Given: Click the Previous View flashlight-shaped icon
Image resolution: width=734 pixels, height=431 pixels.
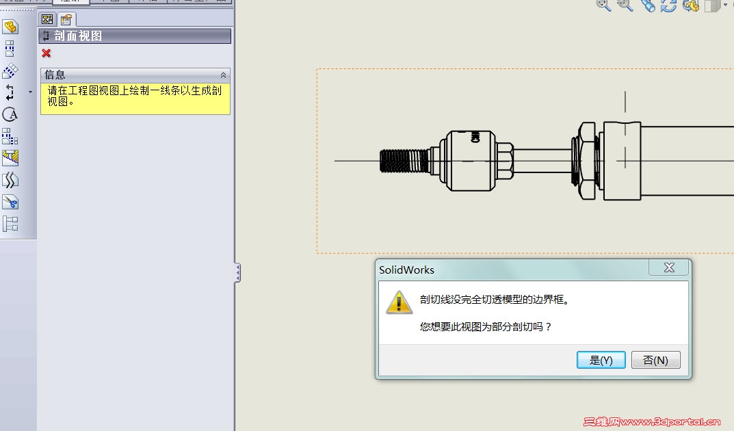Looking at the screenshot, I should (x=647, y=5).
